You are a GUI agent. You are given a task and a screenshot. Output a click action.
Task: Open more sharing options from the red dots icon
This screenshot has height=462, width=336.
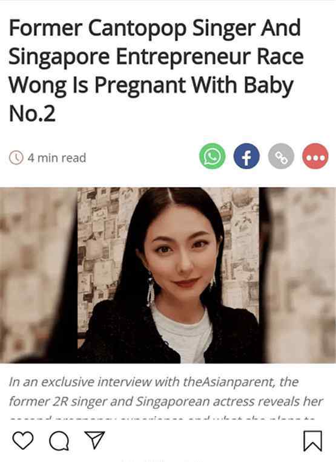(315, 156)
